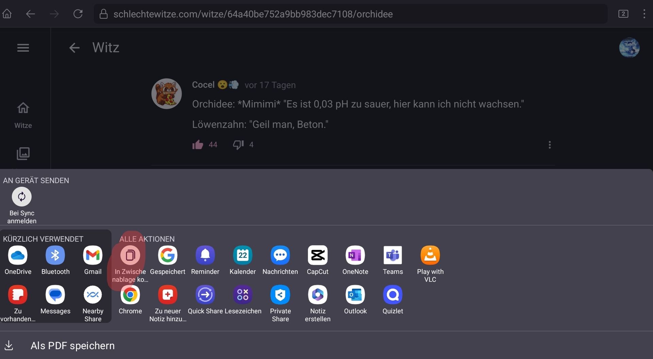
Task: Tap the Quick Share icon
Action: pyautogui.click(x=205, y=295)
